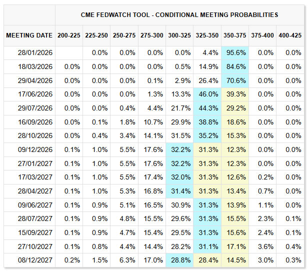The width and height of the screenshot is (308, 271).
Task: Select the Meeting Date column header
Action: (x=29, y=35)
